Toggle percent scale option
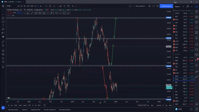The image size is (199, 112). point(163,105)
